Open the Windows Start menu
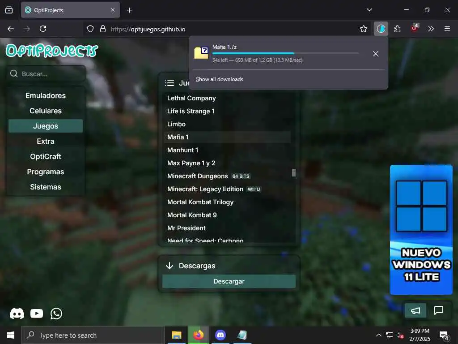458x344 pixels. (x=11, y=335)
